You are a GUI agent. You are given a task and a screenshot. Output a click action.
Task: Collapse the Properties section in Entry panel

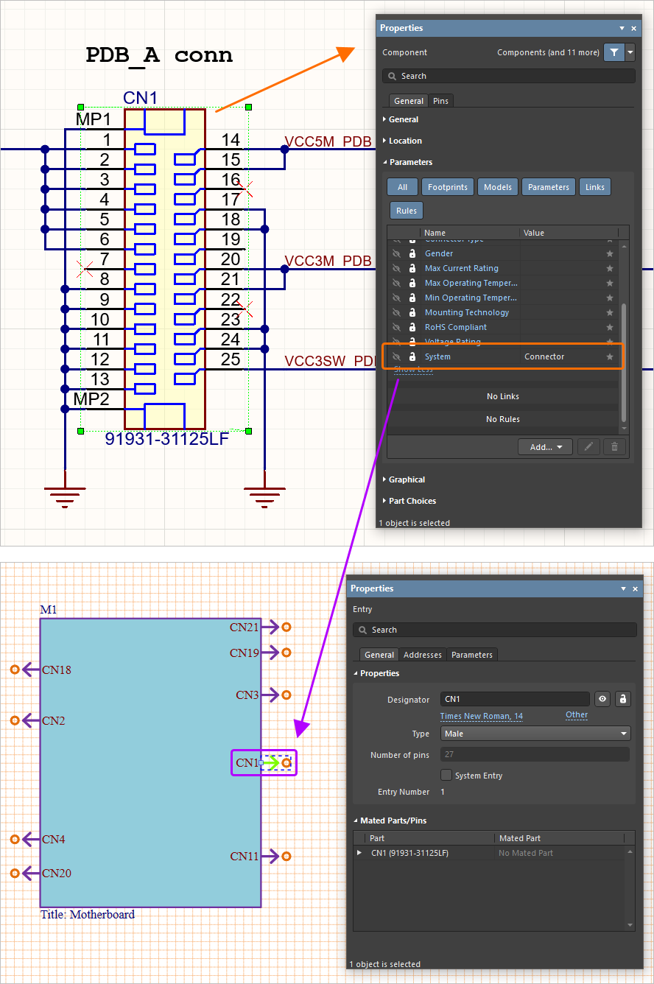click(x=376, y=673)
